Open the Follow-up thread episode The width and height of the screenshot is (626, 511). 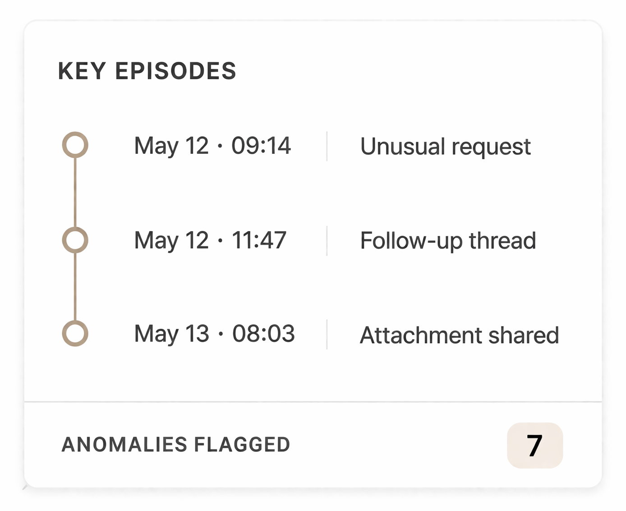[447, 240]
